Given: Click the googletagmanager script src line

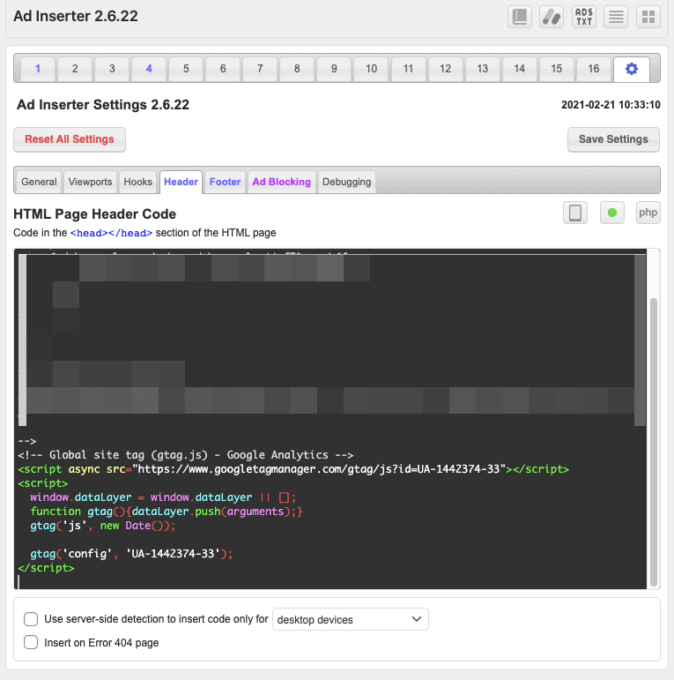Looking at the screenshot, I should click(x=293, y=469).
